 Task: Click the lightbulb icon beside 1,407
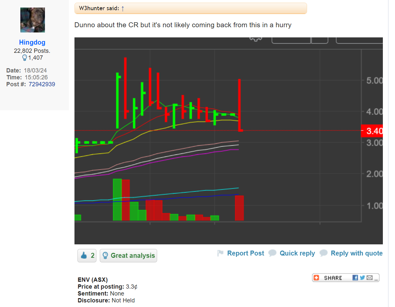click(x=24, y=58)
